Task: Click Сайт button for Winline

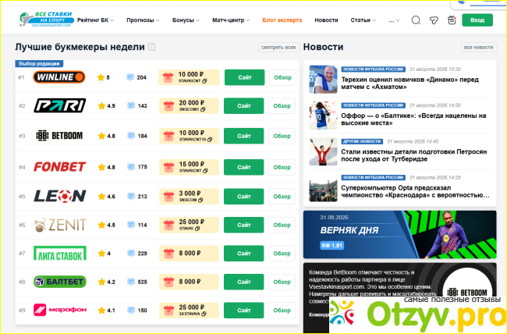Action: (x=244, y=77)
